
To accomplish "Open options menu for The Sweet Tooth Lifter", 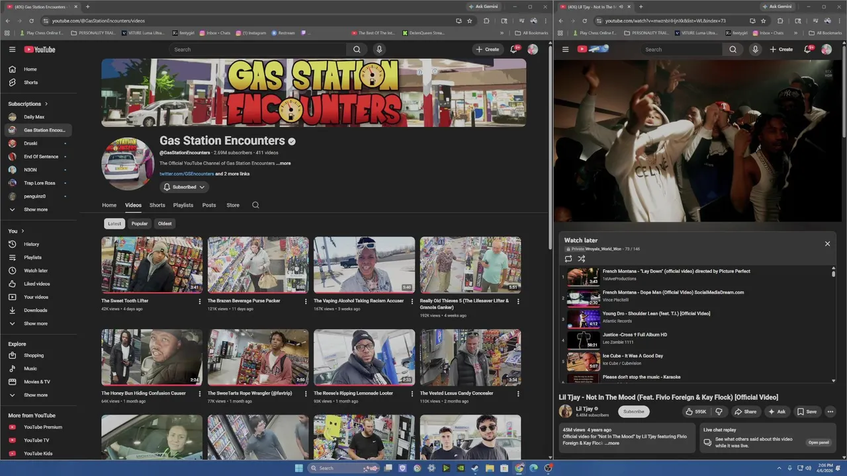I will [200, 301].
